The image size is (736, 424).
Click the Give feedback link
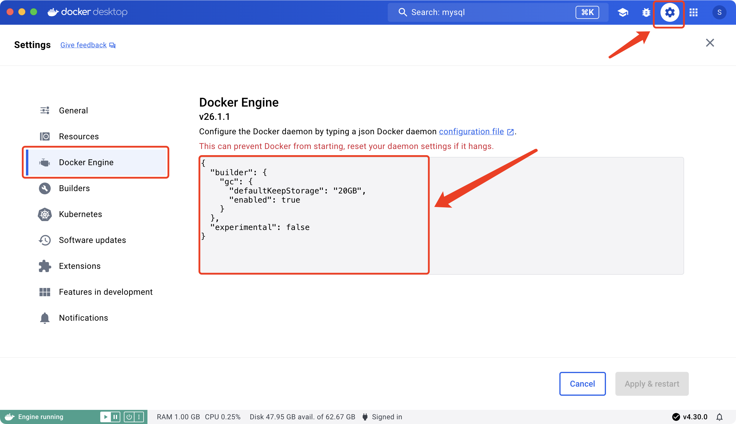tap(83, 45)
